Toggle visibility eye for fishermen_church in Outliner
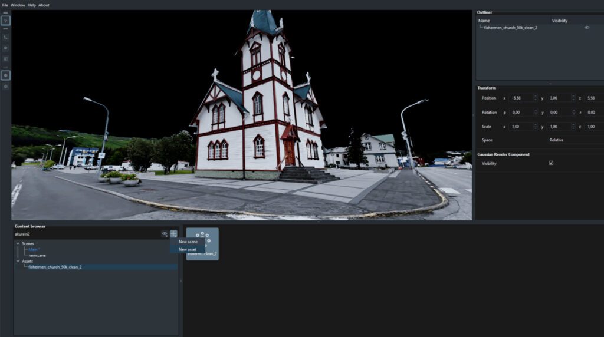604x337 pixels. coord(586,28)
